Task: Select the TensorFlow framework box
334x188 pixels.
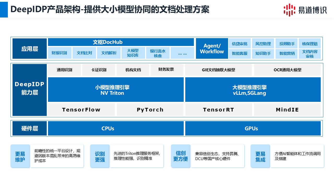Action: point(81,110)
